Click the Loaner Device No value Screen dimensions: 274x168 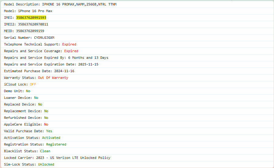tap(36, 98)
